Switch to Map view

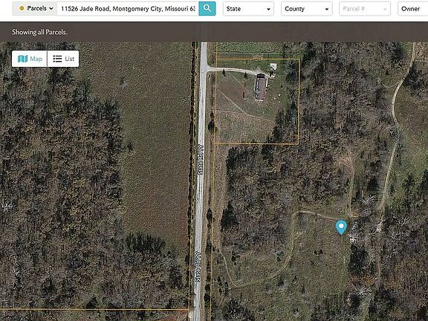click(x=30, y=59)
